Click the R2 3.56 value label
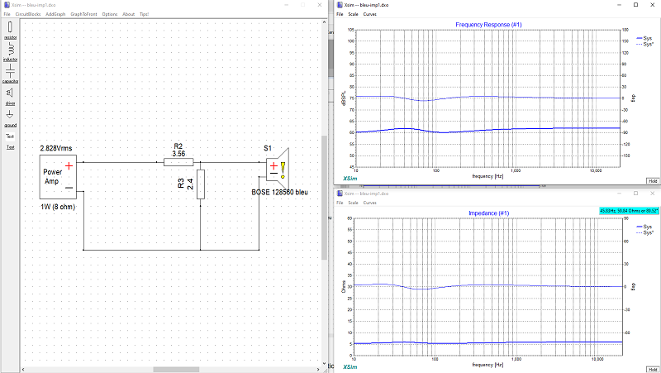The image size is (661, 373). [178, 154]
